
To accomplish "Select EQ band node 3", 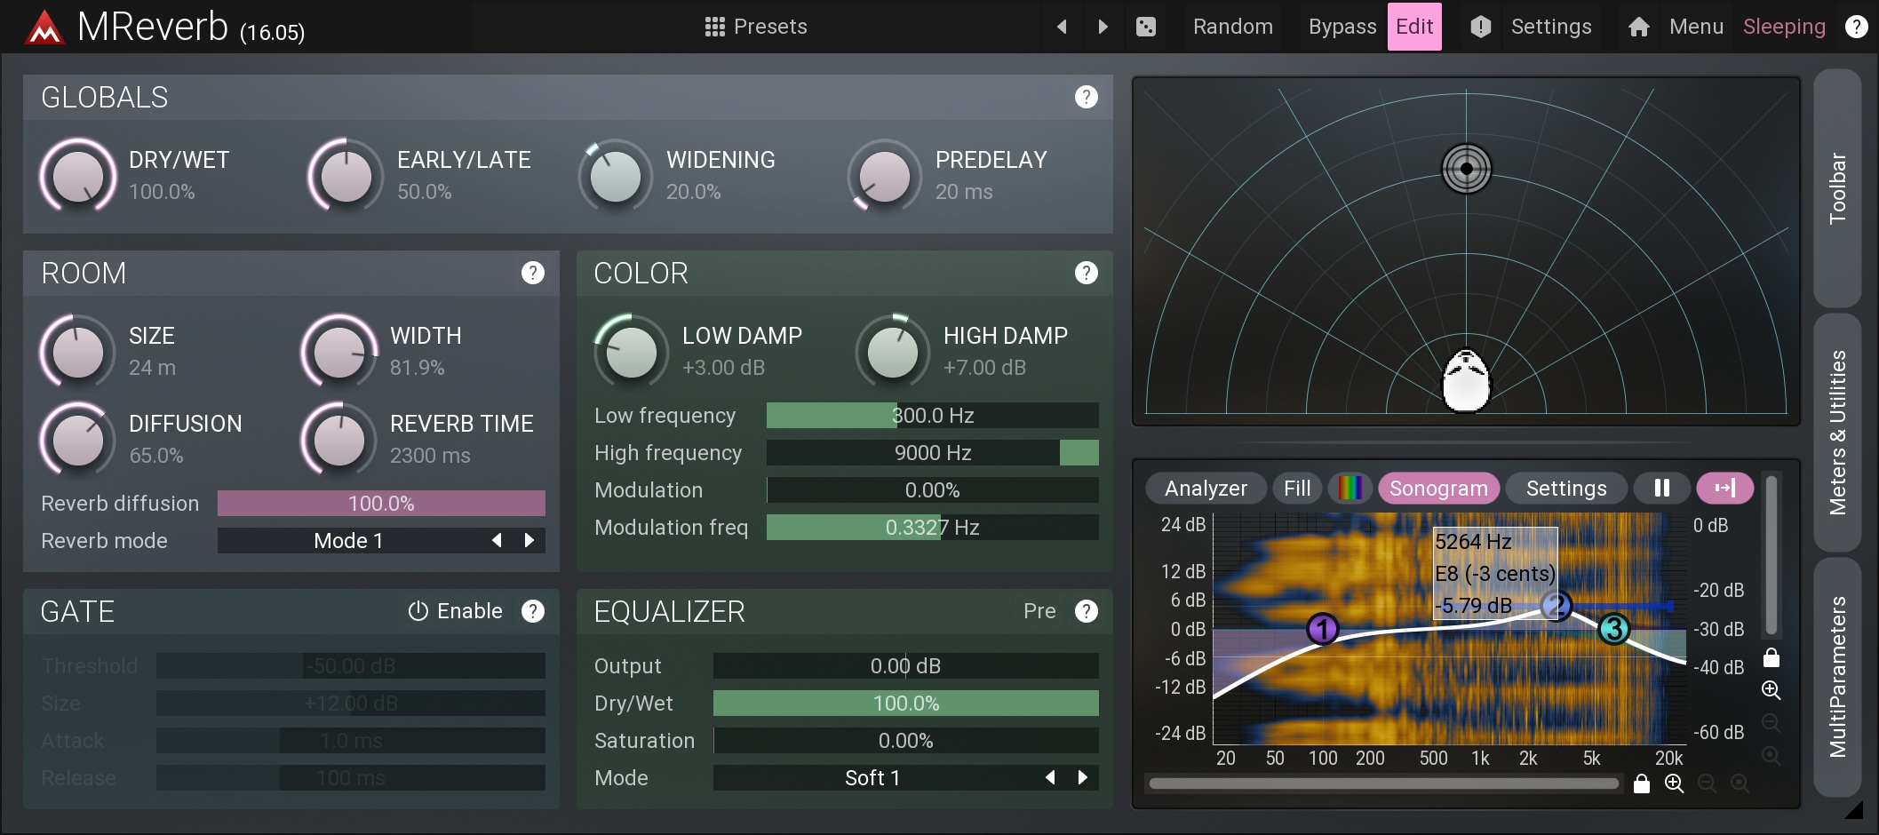I will (x=1614, y=629).
